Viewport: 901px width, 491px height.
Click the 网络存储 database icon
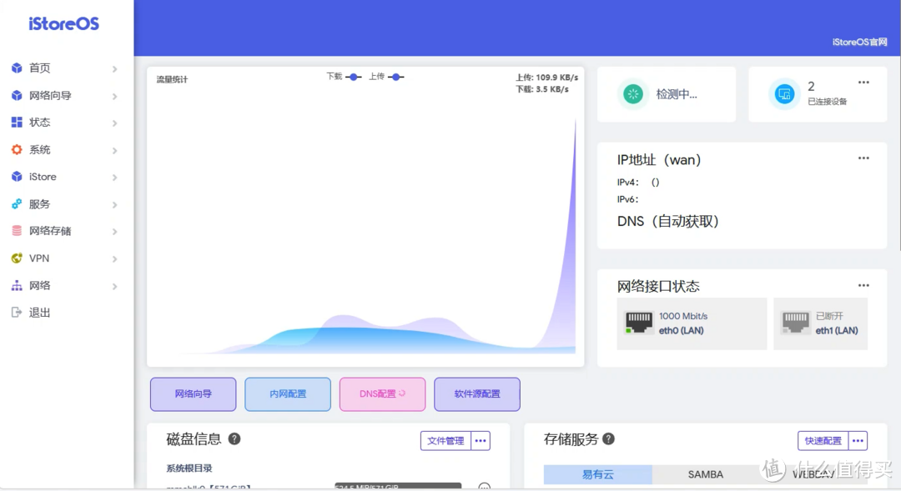pos(17,231)
